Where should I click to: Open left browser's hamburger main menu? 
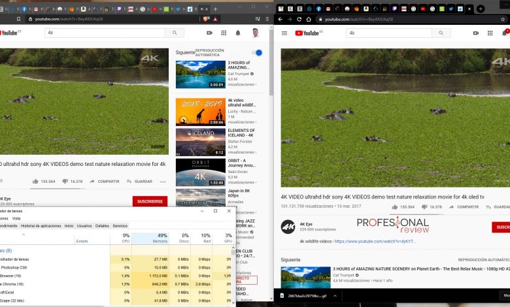coord(267,19)
